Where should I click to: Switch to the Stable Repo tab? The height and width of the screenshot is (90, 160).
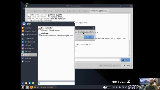click(x=49, y=11)
